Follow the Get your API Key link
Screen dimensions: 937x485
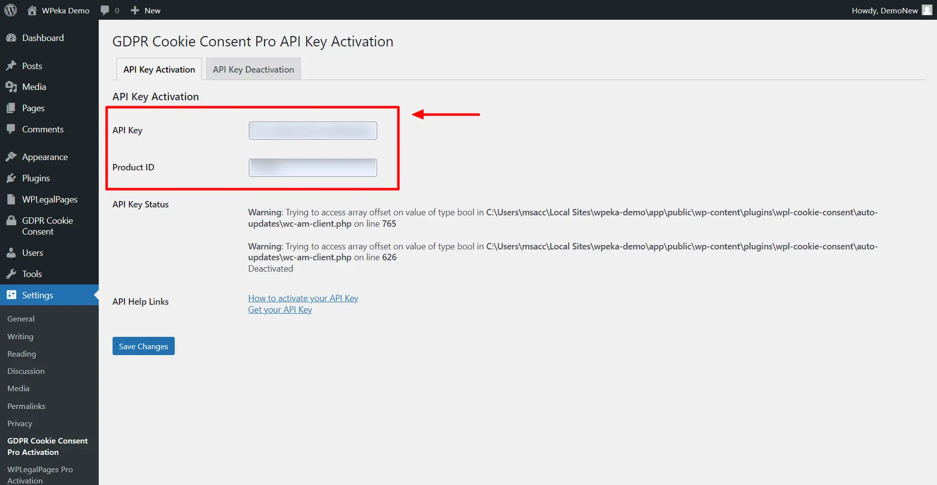[x=279, y=309]
